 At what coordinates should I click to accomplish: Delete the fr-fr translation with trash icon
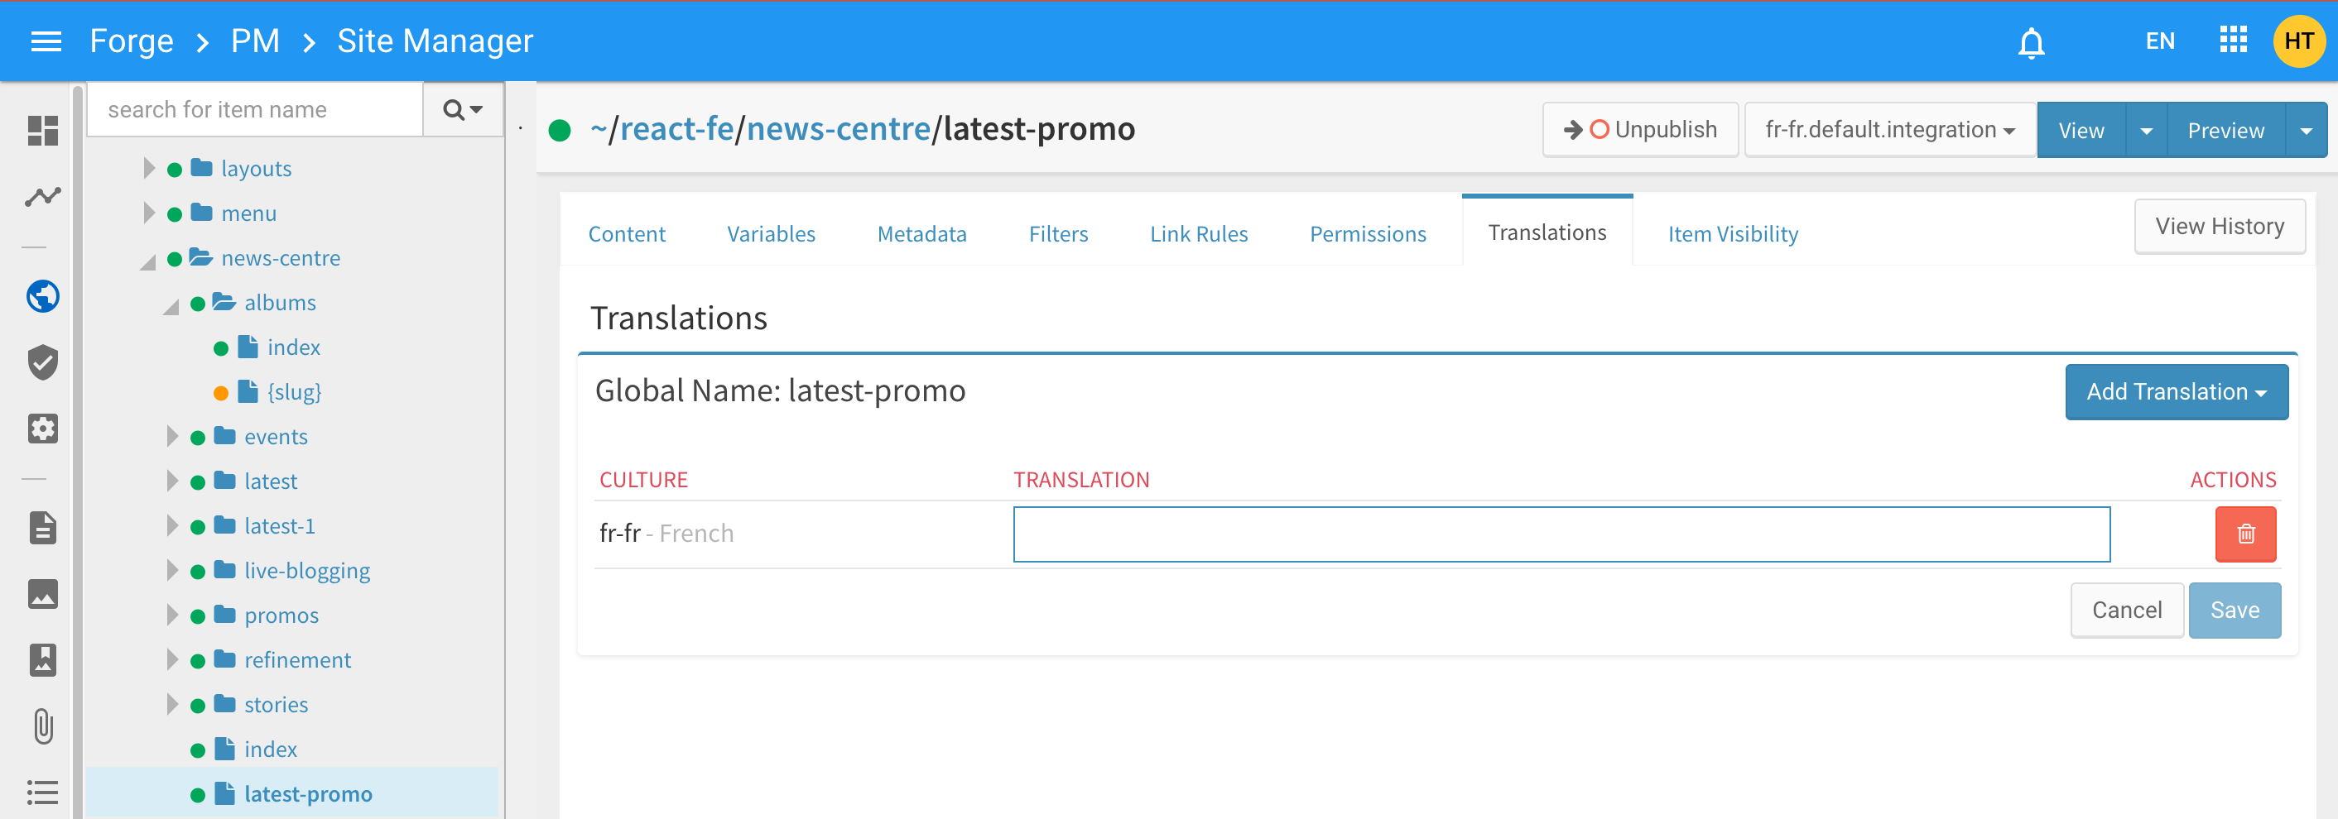coord(2244,534)
